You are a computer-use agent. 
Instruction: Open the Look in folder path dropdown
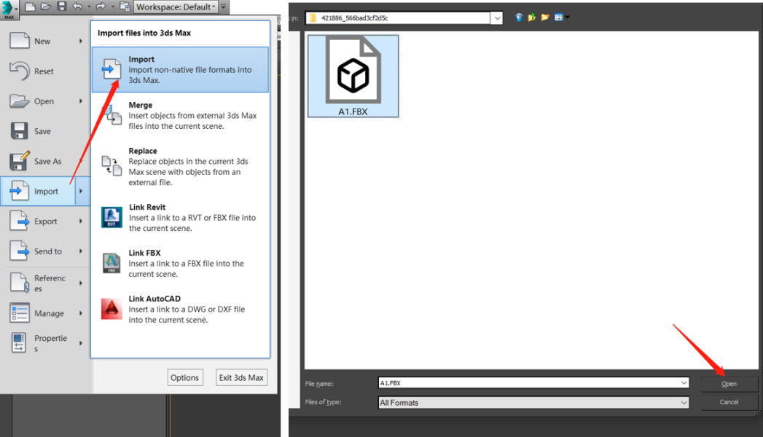pos(497,18)
